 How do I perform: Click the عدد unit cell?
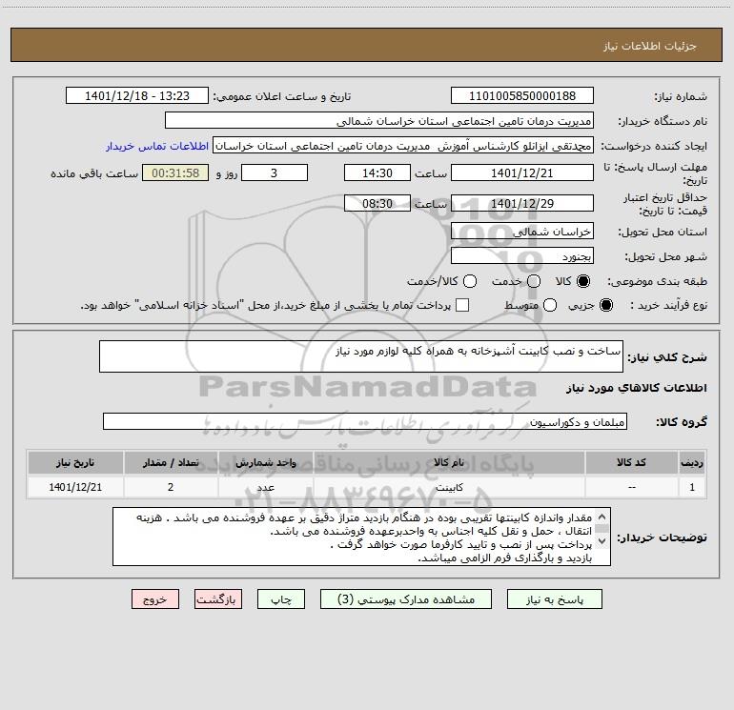tap(265, 487)
